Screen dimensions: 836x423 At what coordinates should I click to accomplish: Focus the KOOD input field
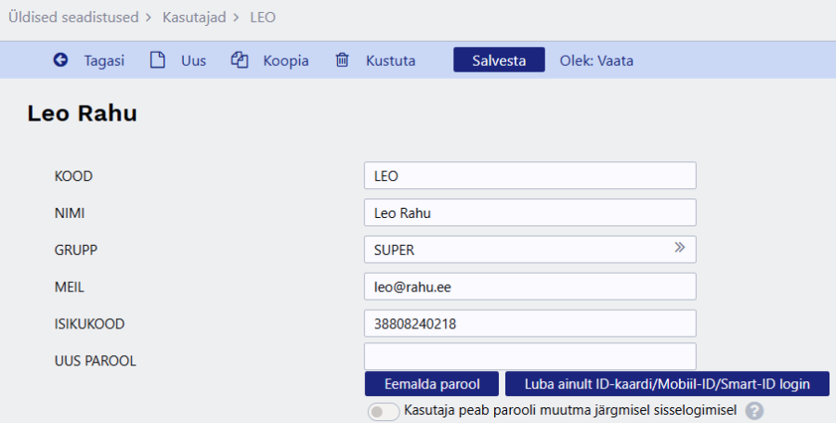tap(529, 175)
